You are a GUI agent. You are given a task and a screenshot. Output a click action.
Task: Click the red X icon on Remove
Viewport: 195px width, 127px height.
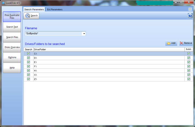coord(181,43)
